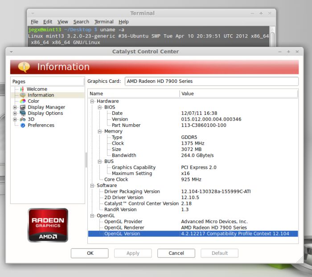
Task: Select the Display Options page label
Action: tap(45, 113)
